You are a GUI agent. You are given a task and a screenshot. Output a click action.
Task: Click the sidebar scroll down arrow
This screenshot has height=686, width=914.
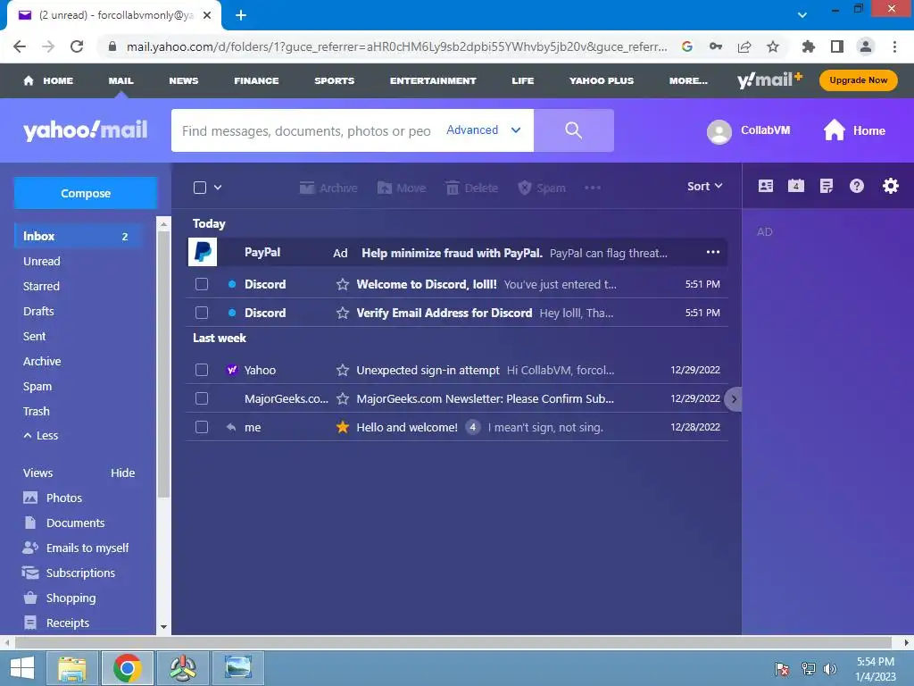pyautogui.click(x=164, y=627)
